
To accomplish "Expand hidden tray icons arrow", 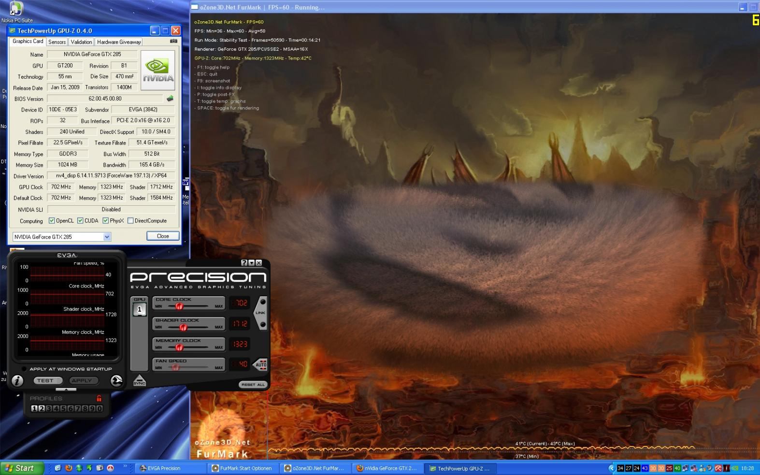I will [612, 468].
